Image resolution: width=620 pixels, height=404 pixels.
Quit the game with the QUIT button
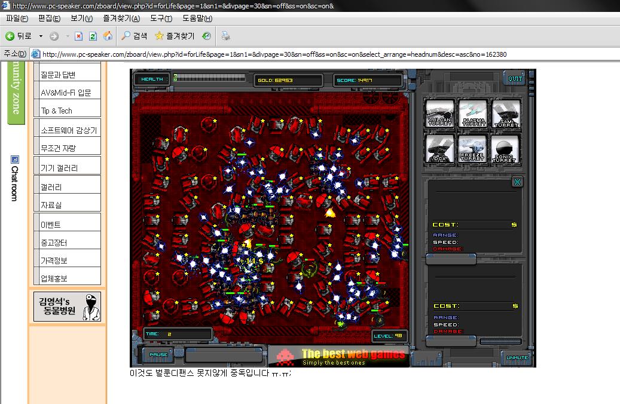[x=515, y=78]
